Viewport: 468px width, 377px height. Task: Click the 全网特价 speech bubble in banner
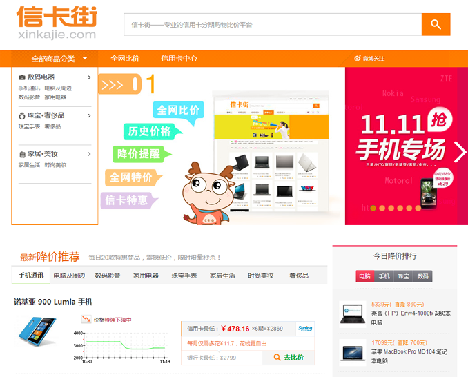coord(133,177)
